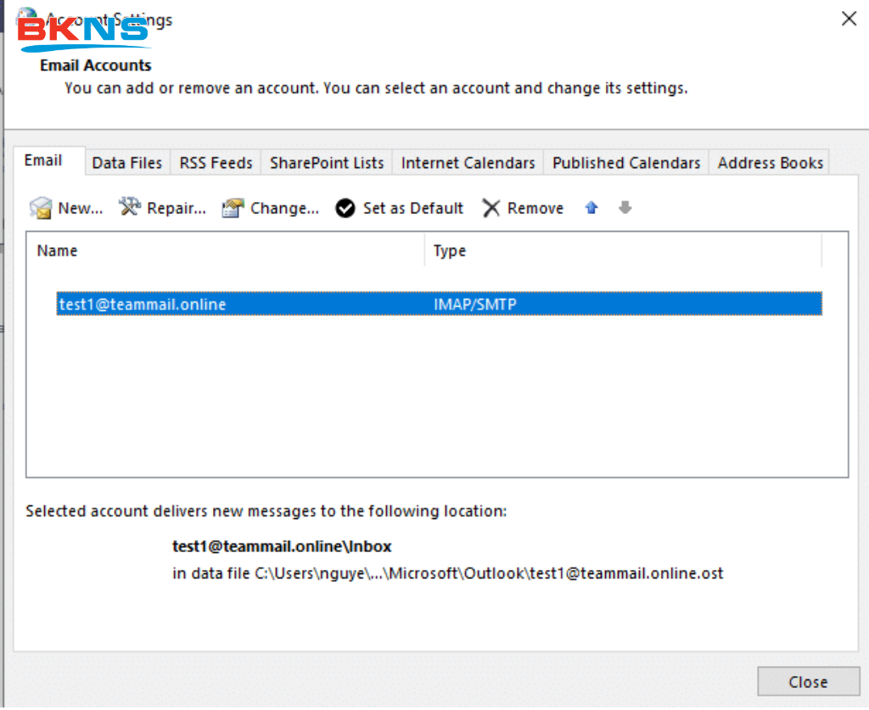Image resolution: width=869 pixels, height=710 pixels.
Task: Set selected account as default
Action: pyautogui.click(x=400, y=208)
